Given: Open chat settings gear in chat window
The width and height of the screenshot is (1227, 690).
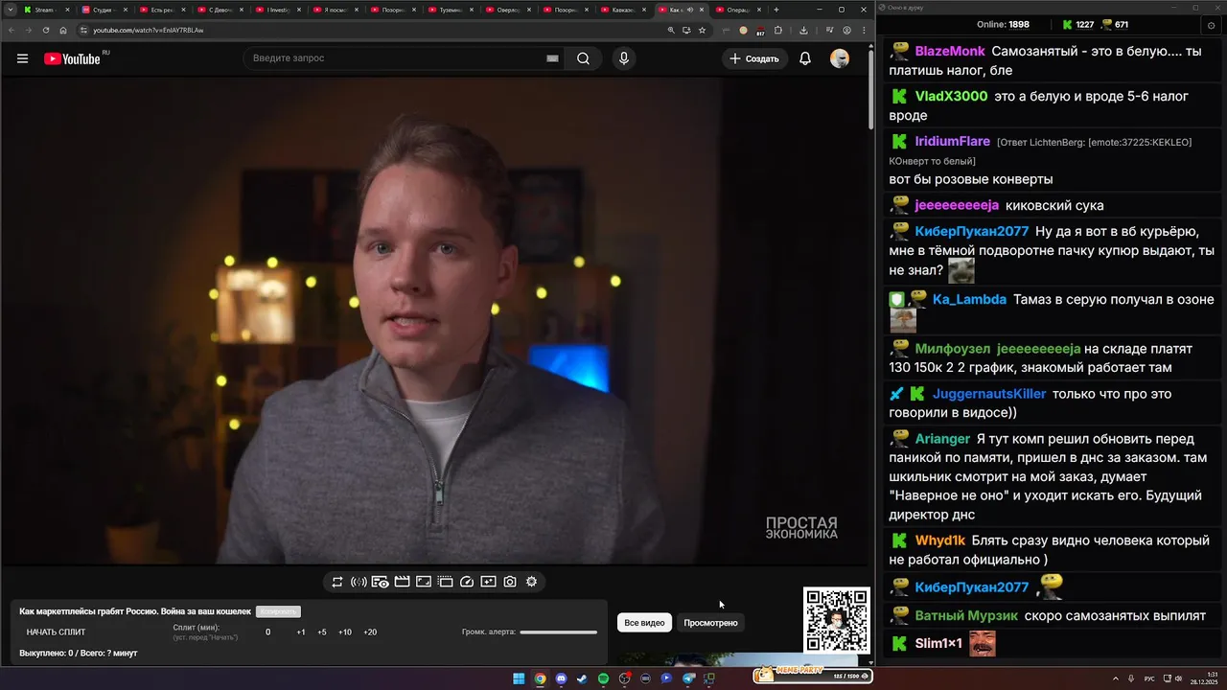Looking at the screenshot, I should pyautogui.click(x=1211, y=25).
